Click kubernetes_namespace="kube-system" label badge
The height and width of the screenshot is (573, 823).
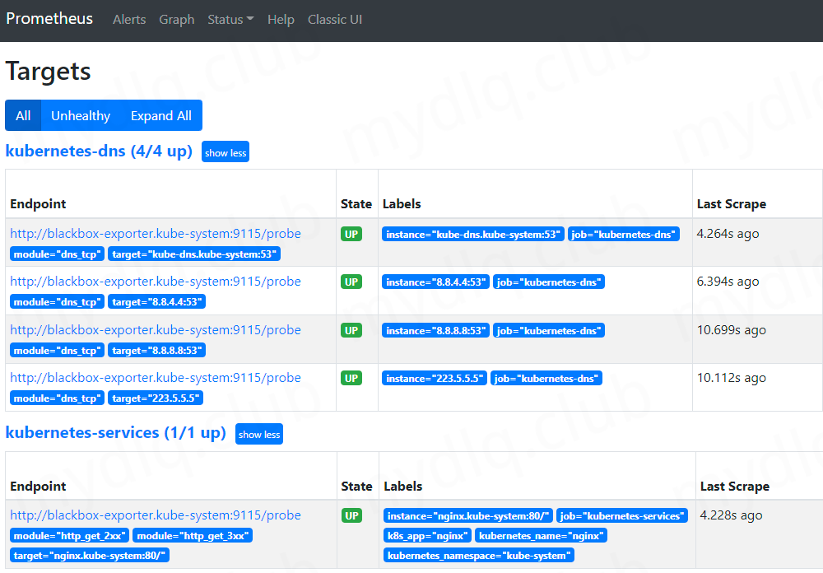click(x=479, y=555)
